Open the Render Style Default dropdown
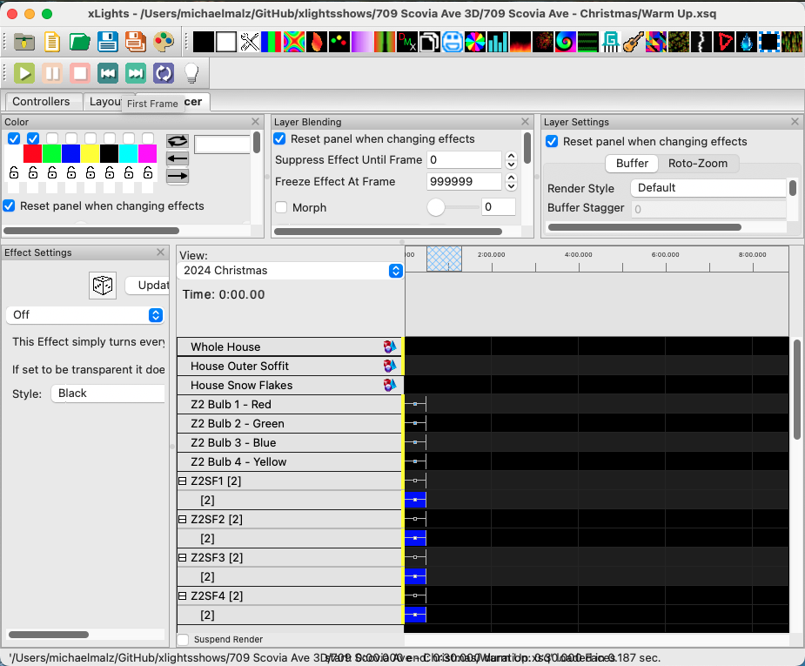This screenshot has height=666, width=805. coord(708,188)
